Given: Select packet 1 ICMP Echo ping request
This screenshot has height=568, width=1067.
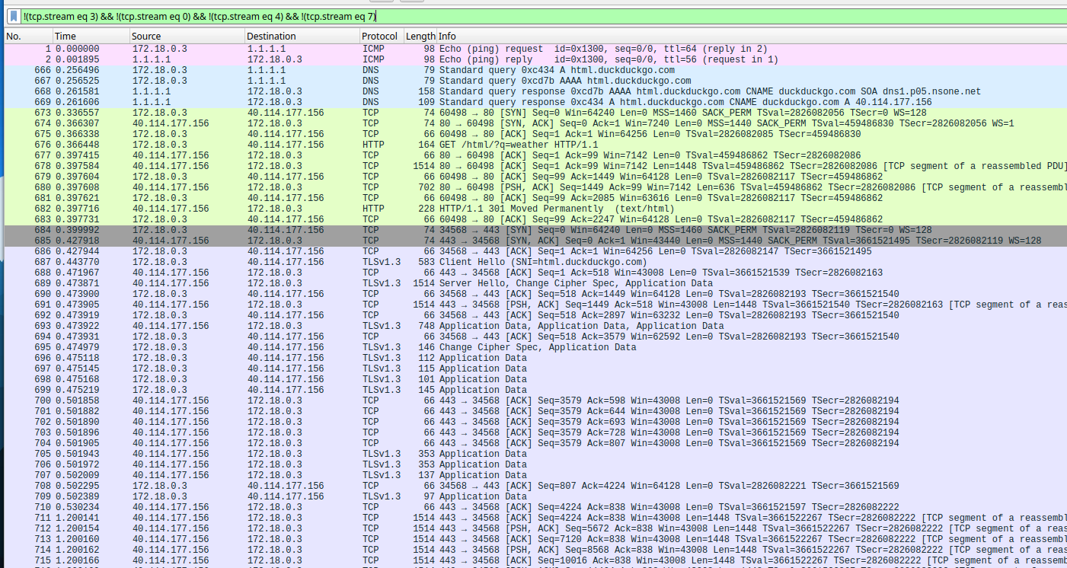Looking at the screenshot, I should point(535,49).
